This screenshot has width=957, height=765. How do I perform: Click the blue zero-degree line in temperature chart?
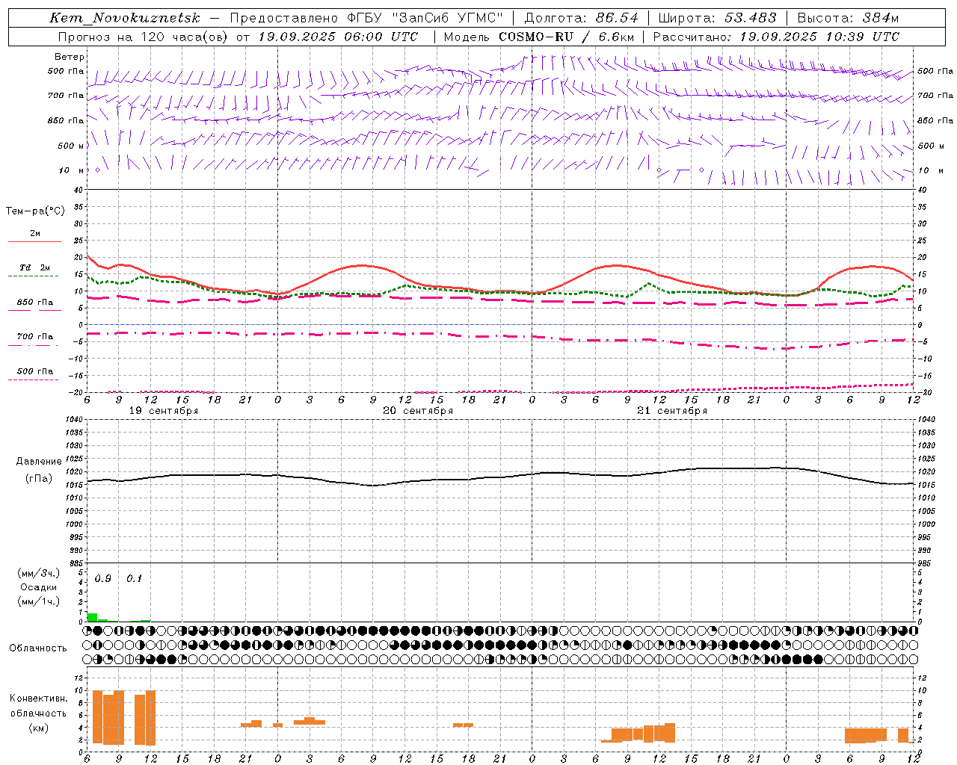click(500, 324)
